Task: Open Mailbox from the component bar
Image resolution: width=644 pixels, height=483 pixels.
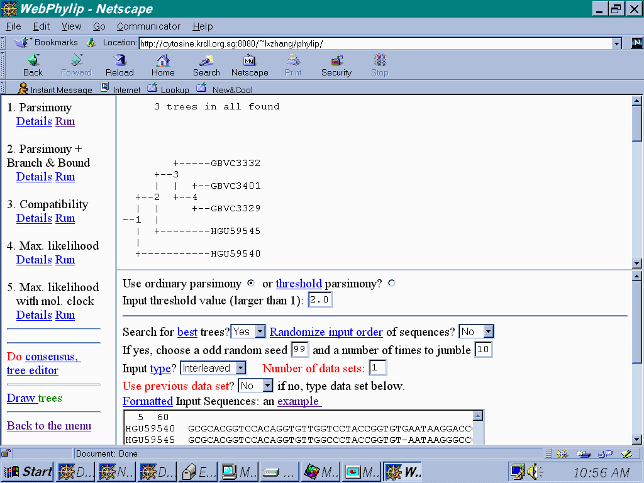Action: [583, 454]
